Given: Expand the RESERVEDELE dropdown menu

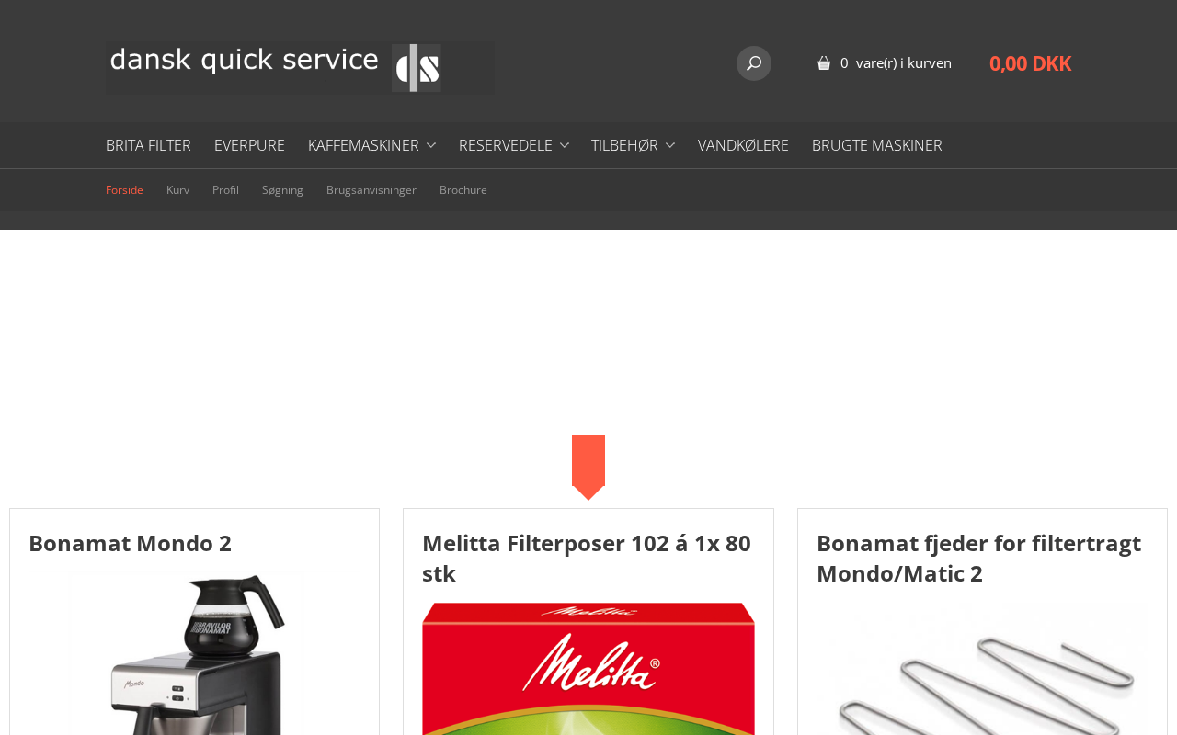Looking at the screenshot, I should click(x=513, y=145).
